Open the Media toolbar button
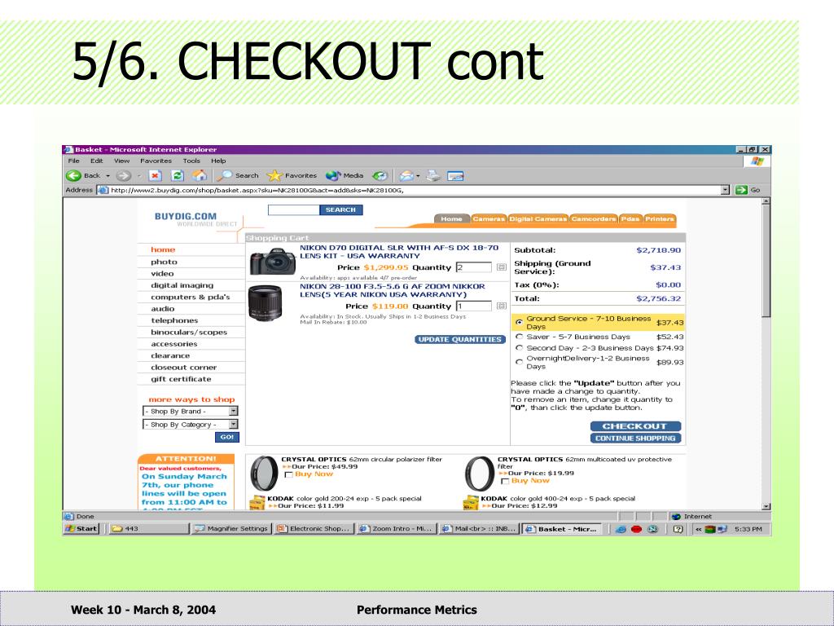 click(345, 176)
